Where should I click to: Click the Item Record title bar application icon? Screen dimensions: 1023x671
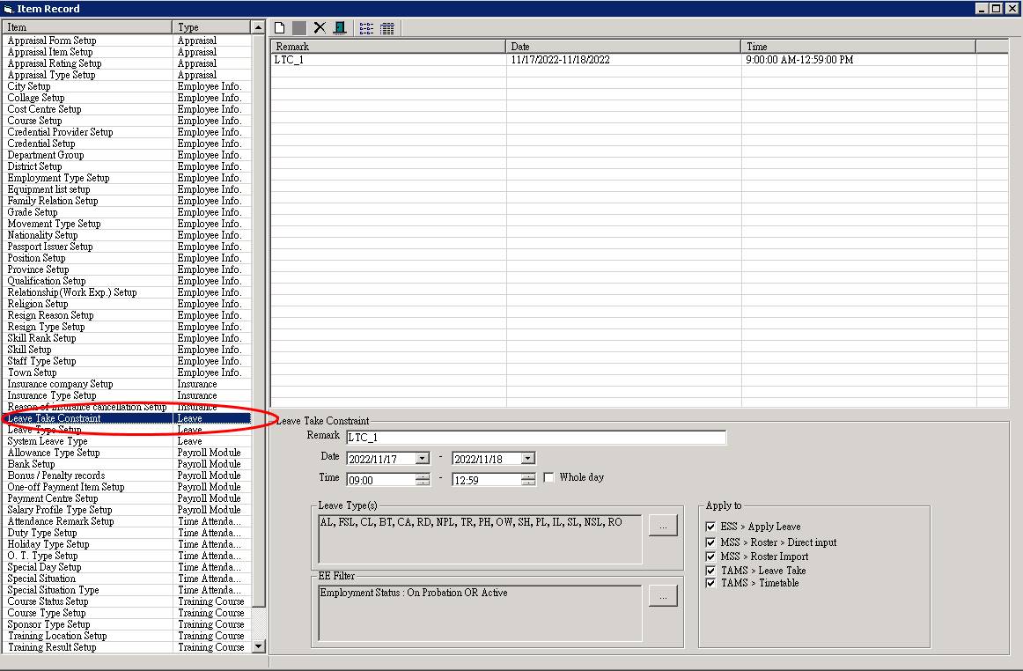(9, 7)
